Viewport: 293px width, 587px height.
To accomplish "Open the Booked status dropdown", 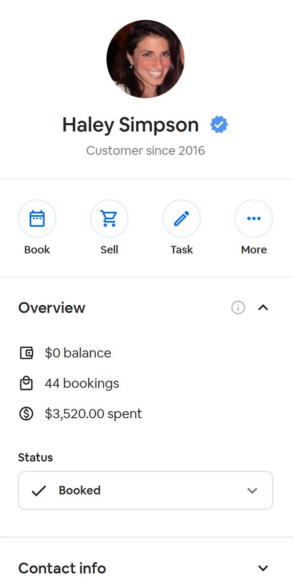I will pos(146,490).
